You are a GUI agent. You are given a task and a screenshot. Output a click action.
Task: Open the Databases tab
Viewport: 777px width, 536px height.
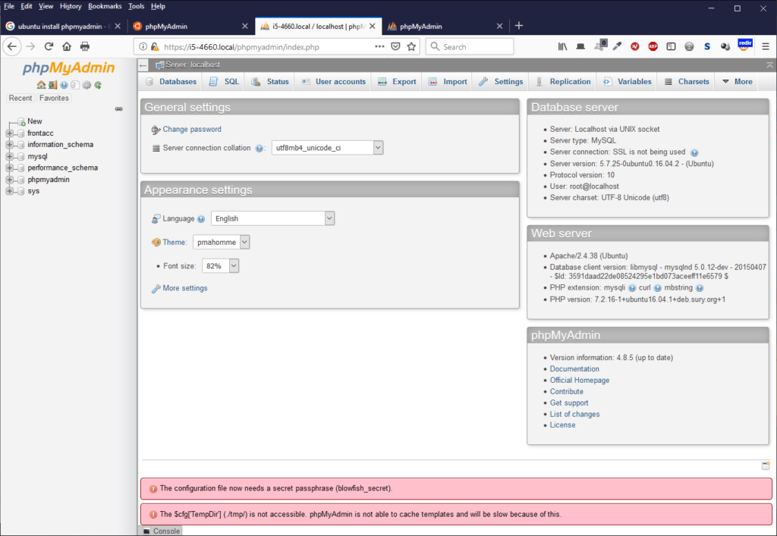(171, 82)
